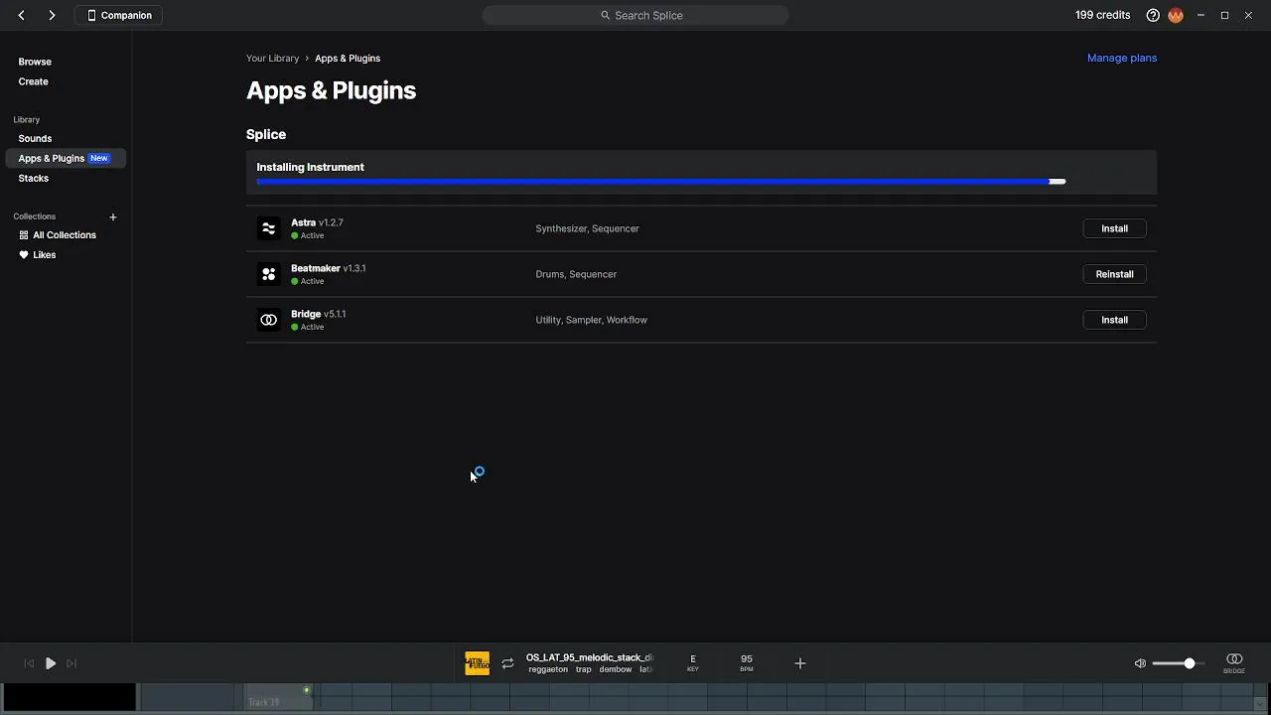Go forward with the right arrow
The width and height of the screenshot is (1271, 715).
(x=52, y=15)
